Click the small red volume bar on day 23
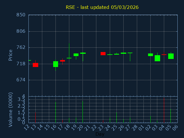184x138 pixels. coord(103,121)
